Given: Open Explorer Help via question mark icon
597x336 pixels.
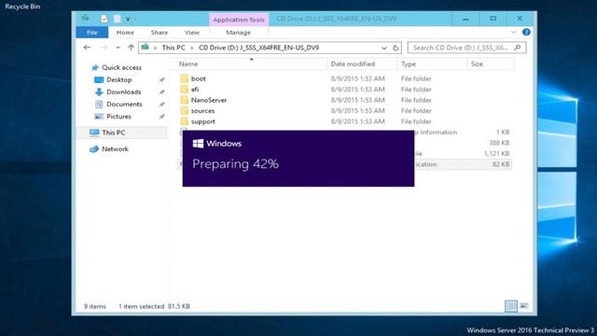Looking at the screenshot, I should (526, 32).
